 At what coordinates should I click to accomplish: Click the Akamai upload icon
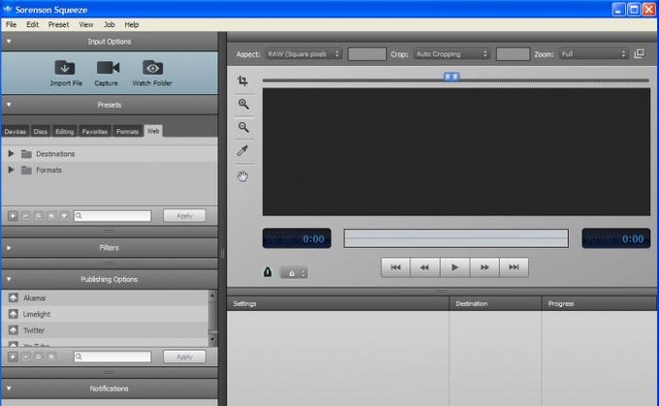coord(13,297)
